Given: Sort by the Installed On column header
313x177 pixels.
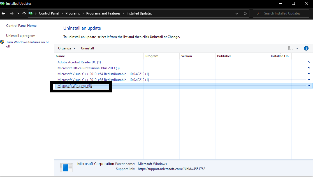Looking at the screenshot, I should point(280,56).
